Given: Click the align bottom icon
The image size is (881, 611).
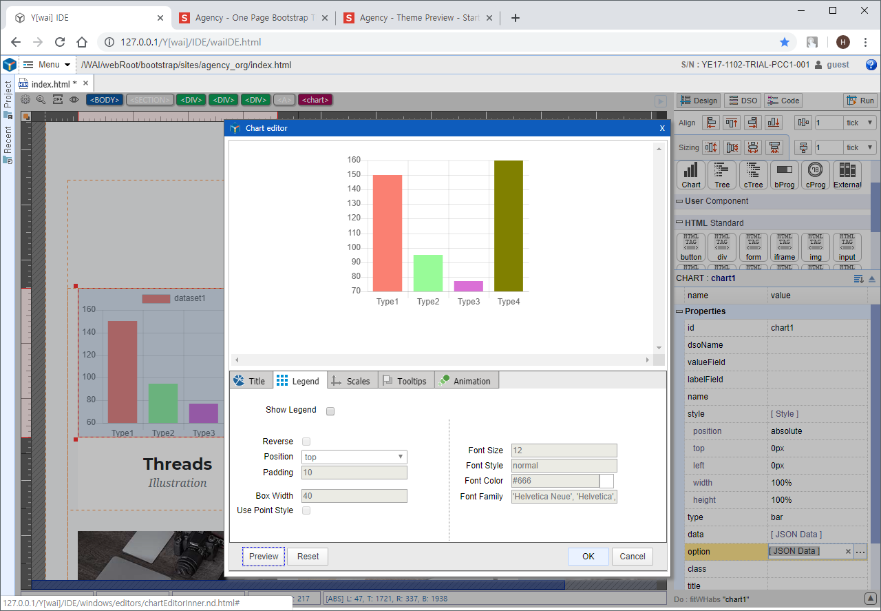Looking at the screenshot, I should point(774,123).
